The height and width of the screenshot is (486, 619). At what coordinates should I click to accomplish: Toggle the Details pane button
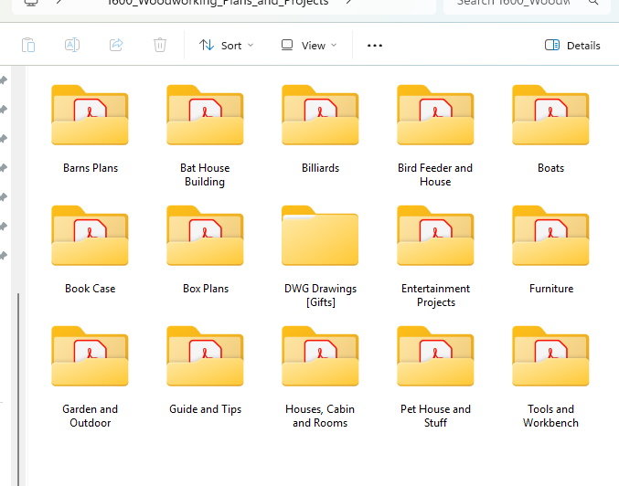(x=572, y=45)
